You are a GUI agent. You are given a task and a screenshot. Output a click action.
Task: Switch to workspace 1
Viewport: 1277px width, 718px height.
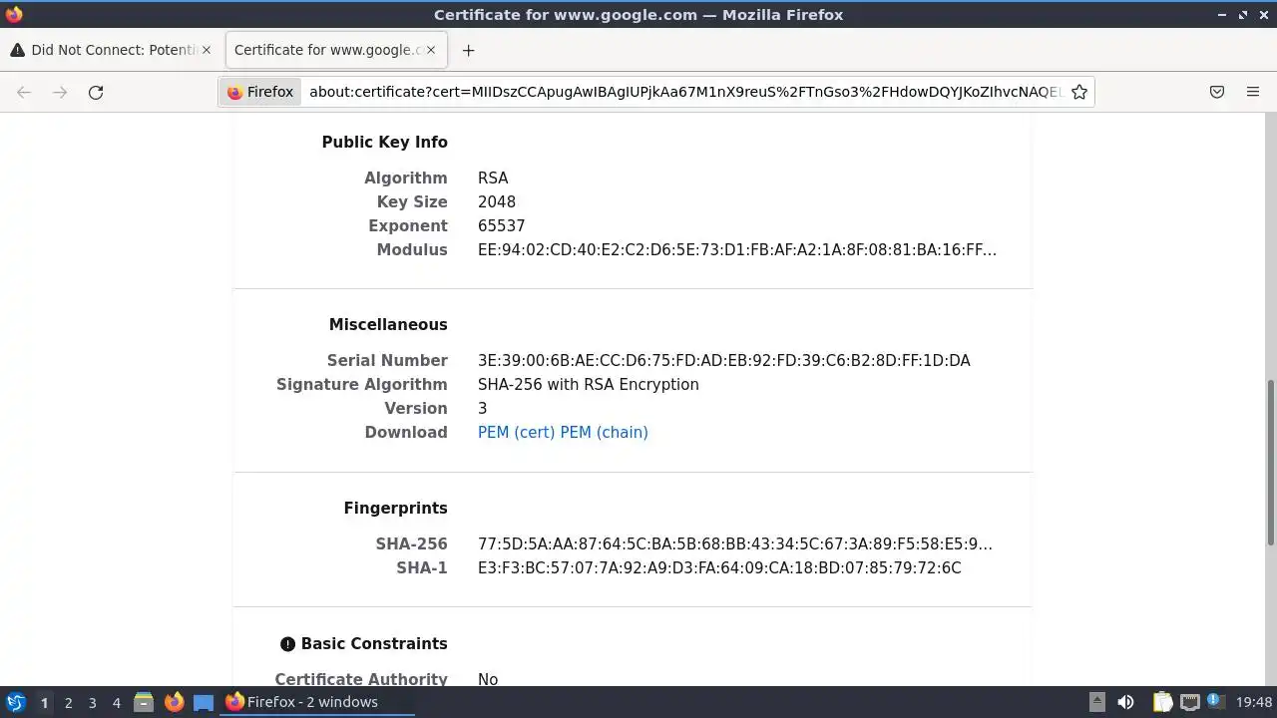click(x=44, y=702)
